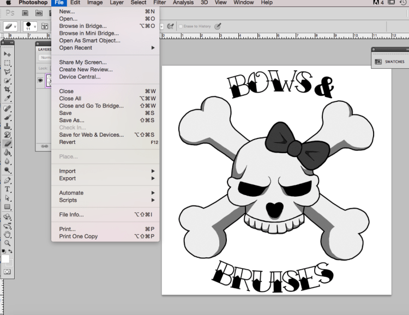Select the Clone Stamp tool
The height and width of the screenshot is (315, 409).
pyautogui.click(x=7, y=126)
